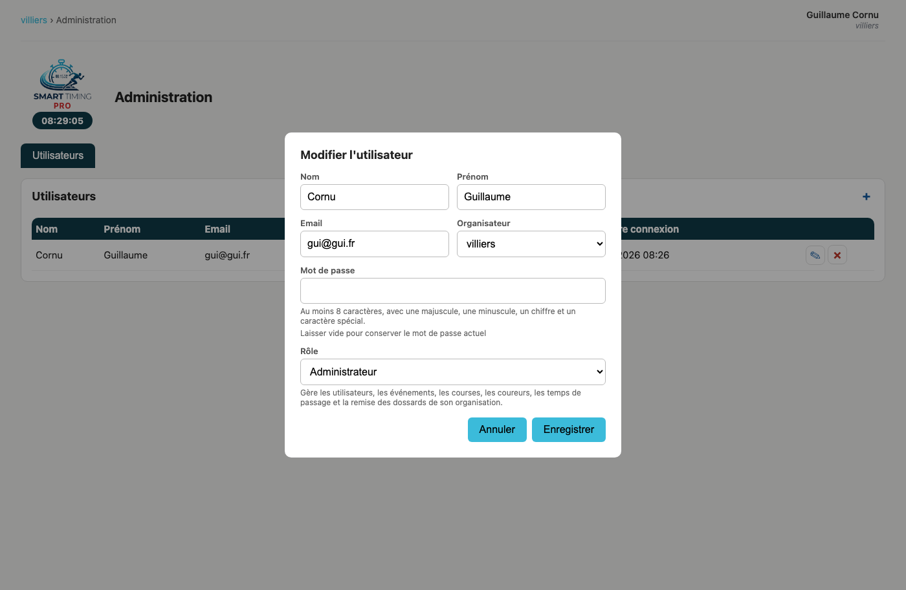The image size is (906, 590).
Task: Open the Organisateur dropdown showing villiers
Action: 531,244
